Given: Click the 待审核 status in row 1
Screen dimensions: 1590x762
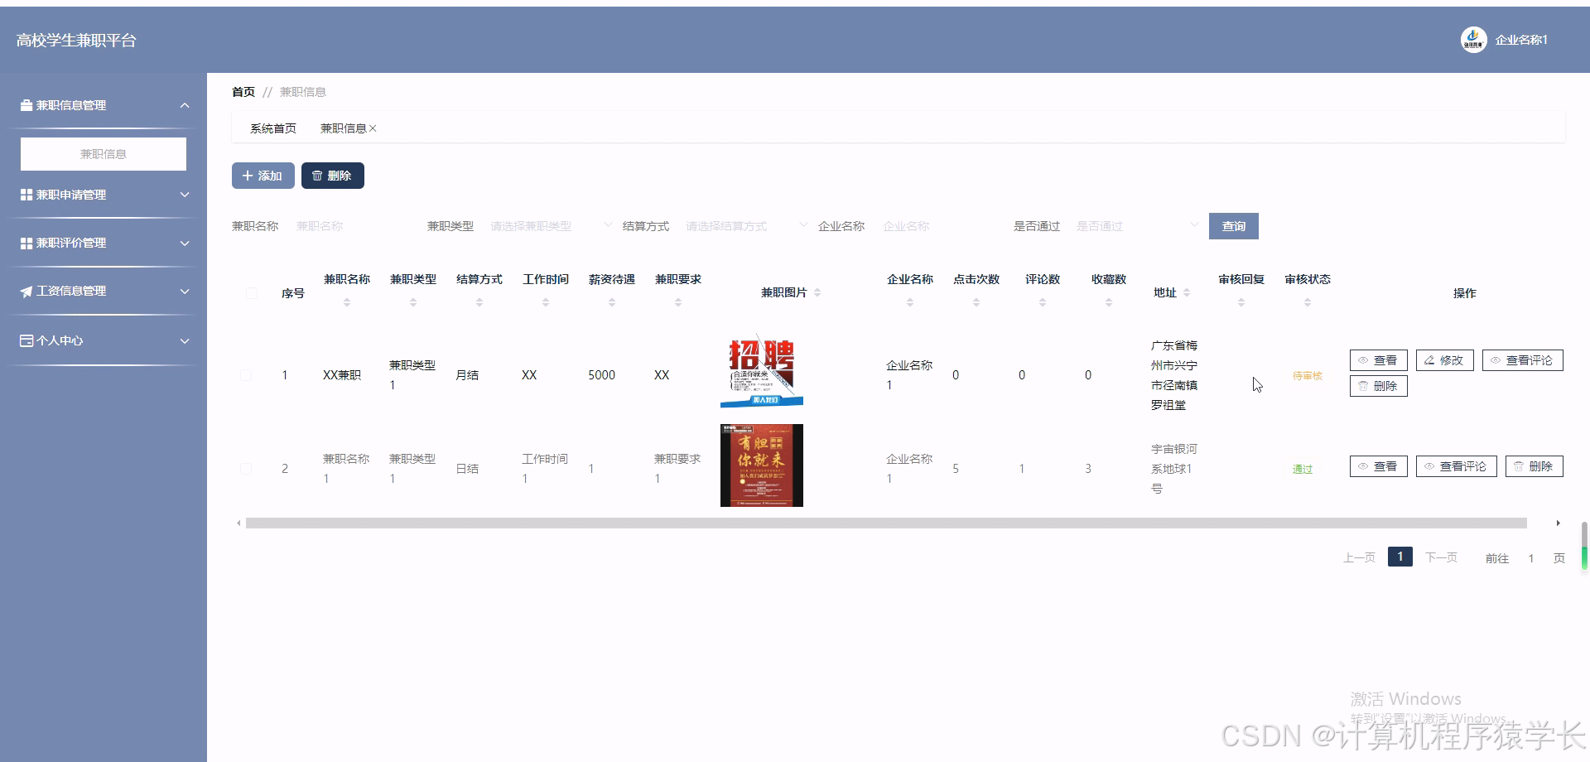Looking at the screenshot, I should click(1308, 376).
